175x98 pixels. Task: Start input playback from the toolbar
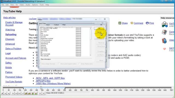pos(5,93)
